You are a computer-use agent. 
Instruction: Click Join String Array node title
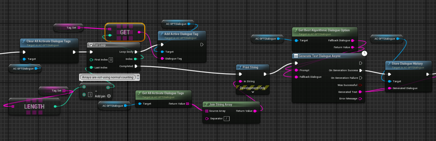pyautogui.click(x=221, y=104)
